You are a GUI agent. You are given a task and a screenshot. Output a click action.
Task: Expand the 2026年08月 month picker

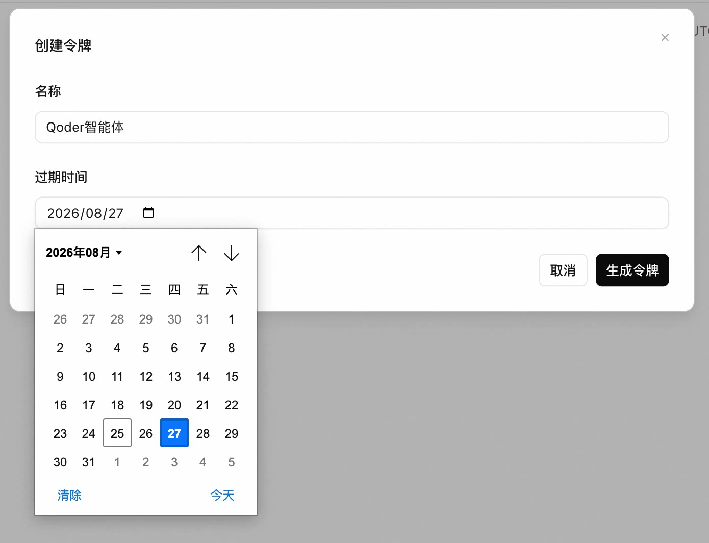click(84, 253)
